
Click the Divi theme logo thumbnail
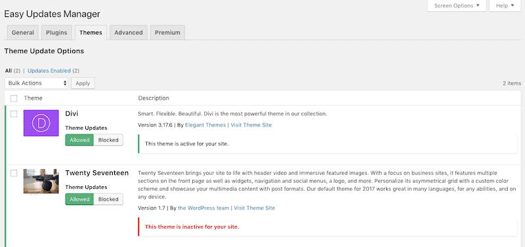[41, 123]
